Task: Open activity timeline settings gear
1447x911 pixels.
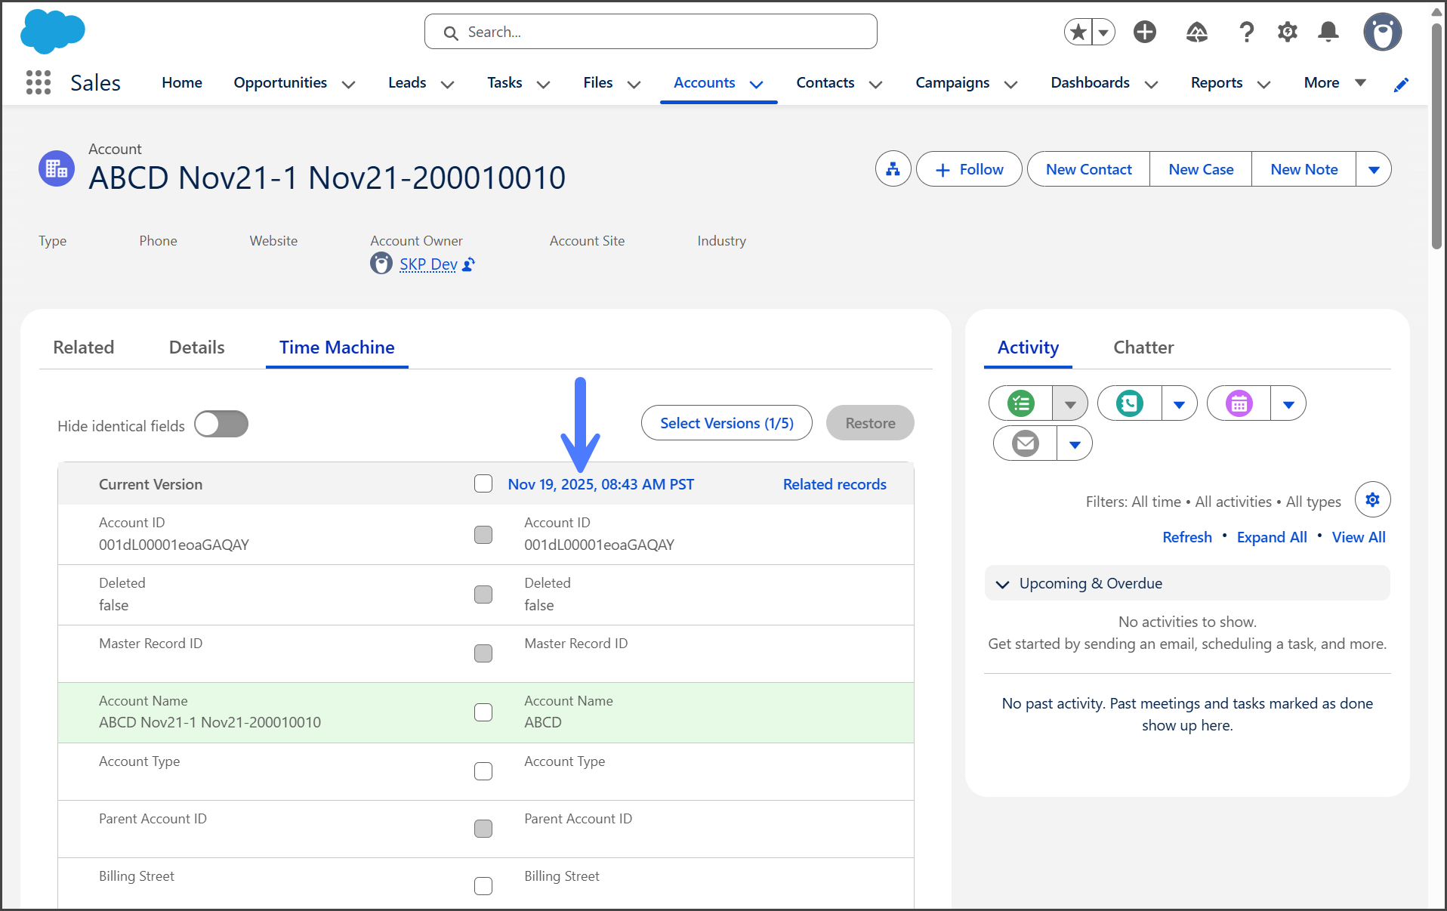Action: [1372, 500]
